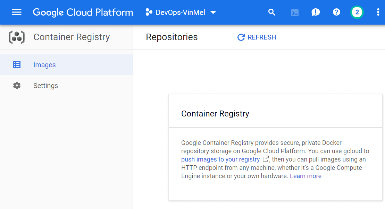Open the hamburger navigation menu
Screen dimensions: 385x209
17,12
